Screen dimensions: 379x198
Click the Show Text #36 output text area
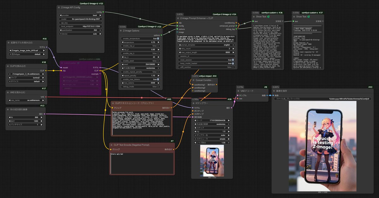click(x=268, y=47)
